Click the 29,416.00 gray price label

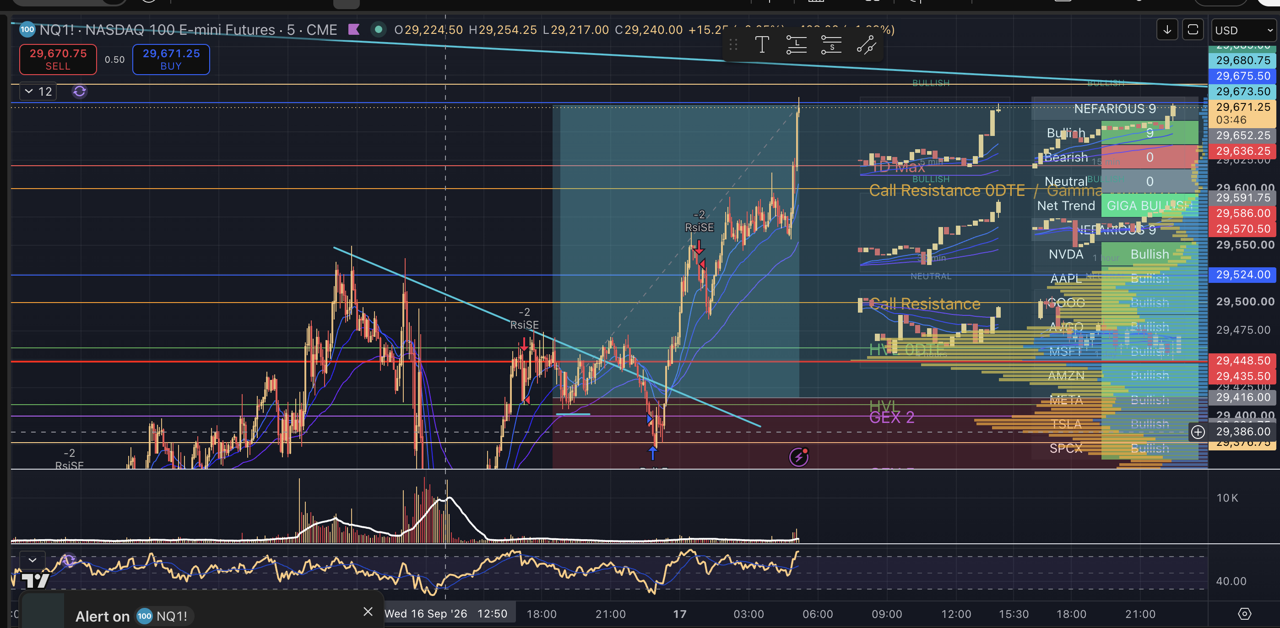pos(1242,397)
